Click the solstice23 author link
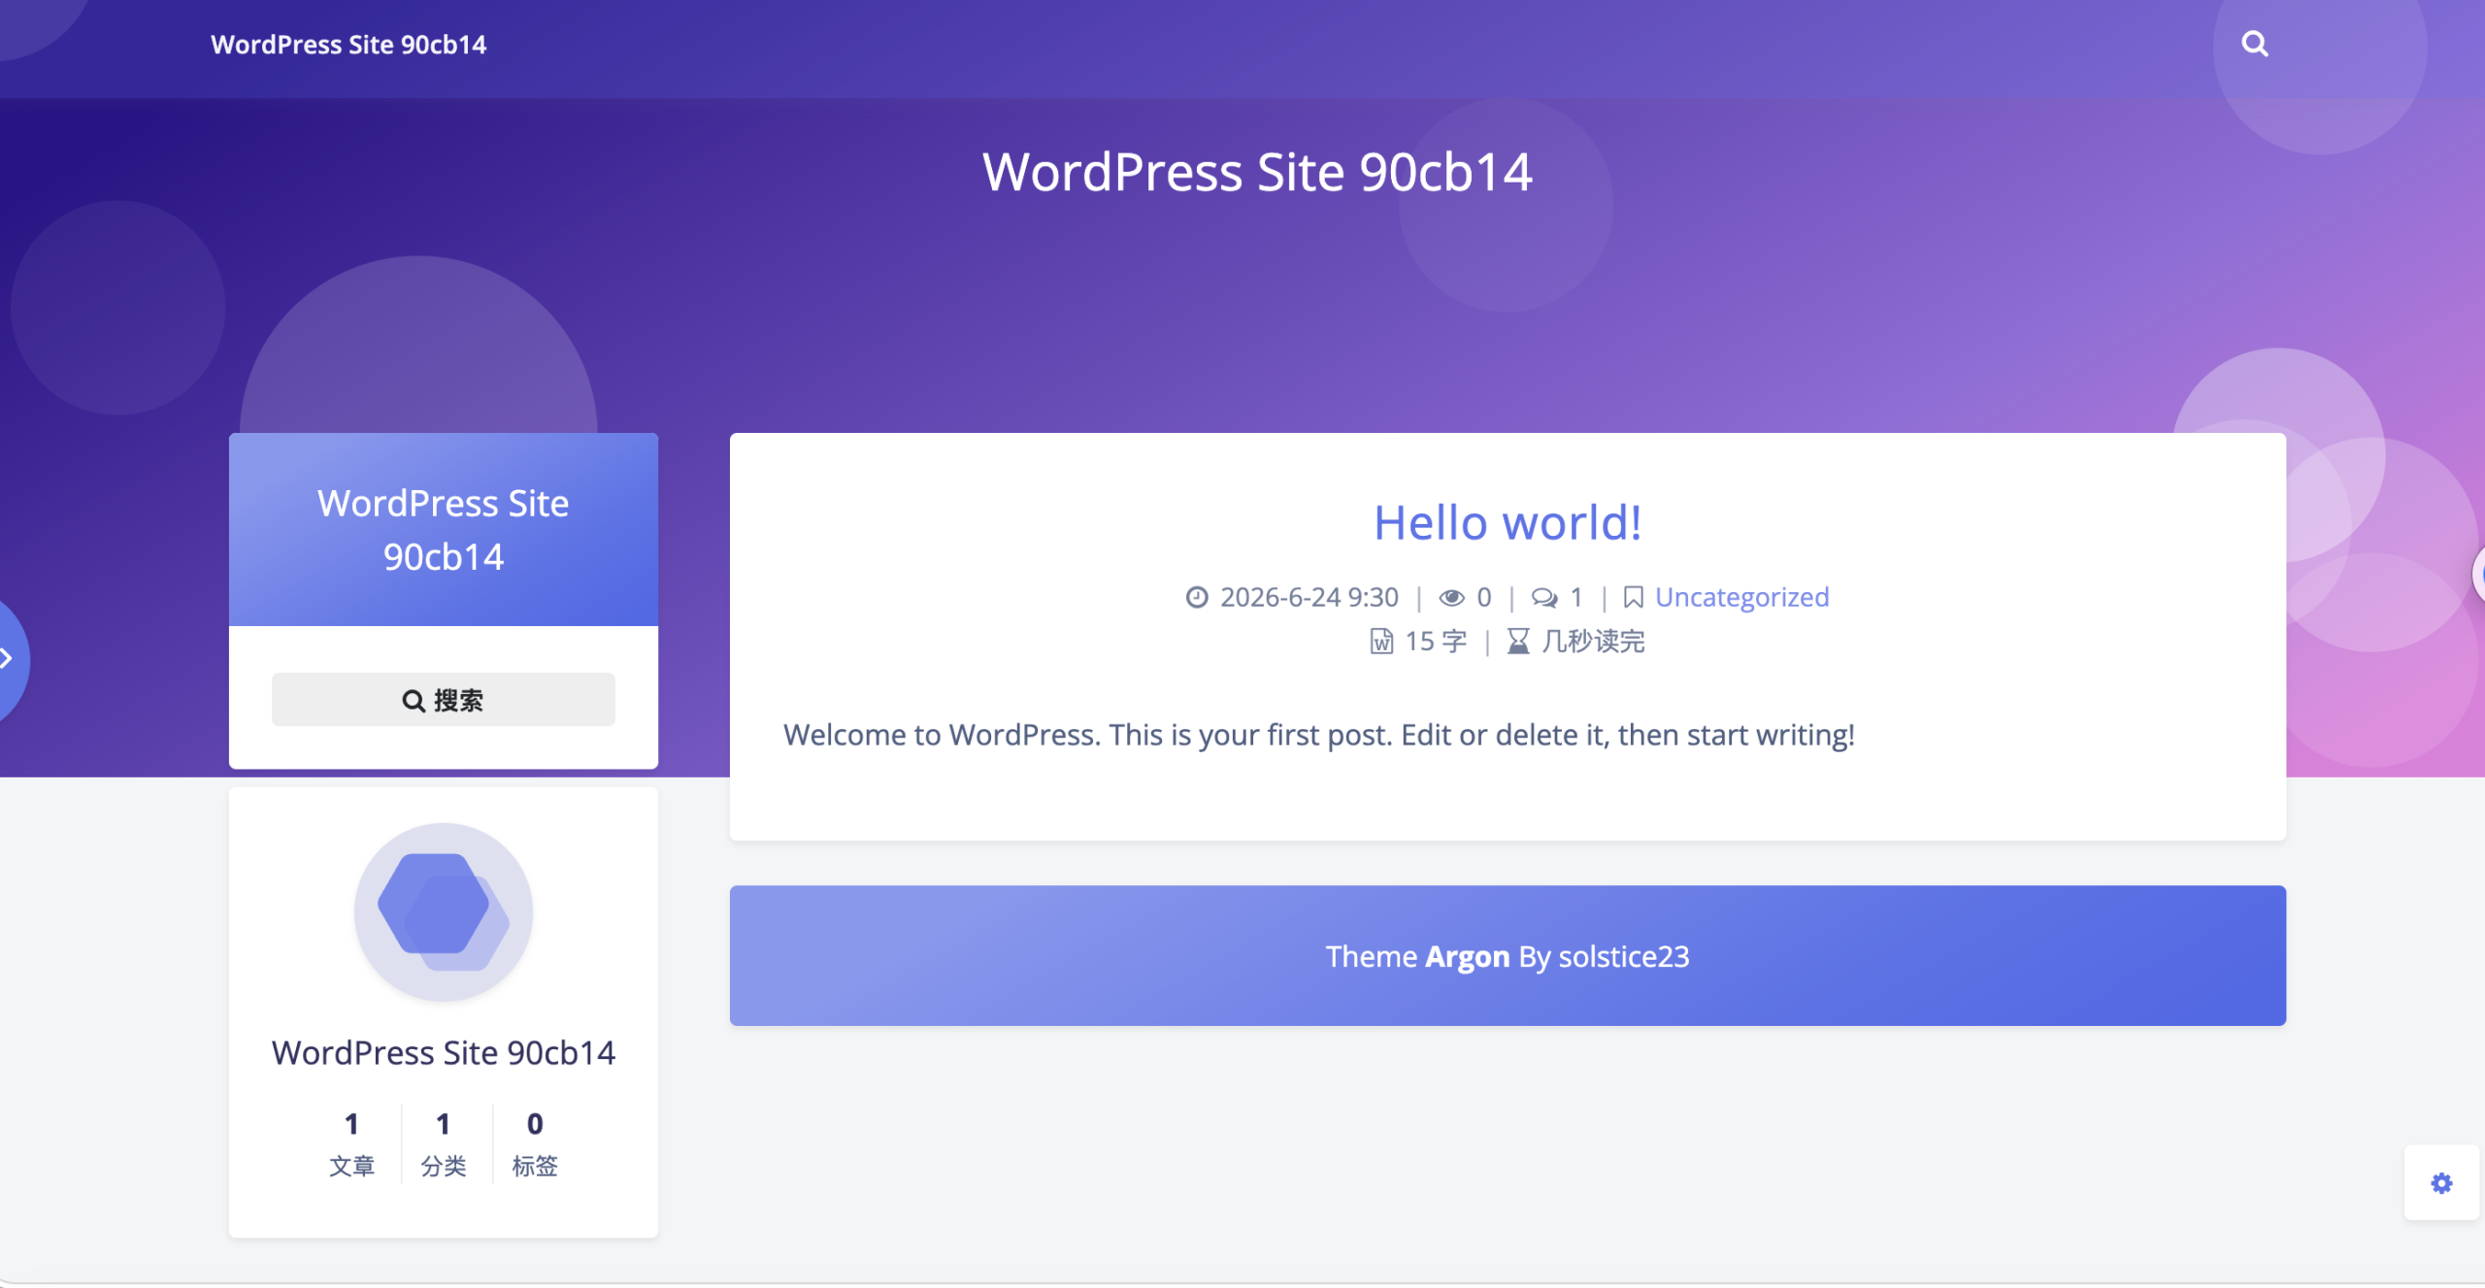Image resolution: width=2485 pixels, height=1288 pixels. (x=1623, y=957)
